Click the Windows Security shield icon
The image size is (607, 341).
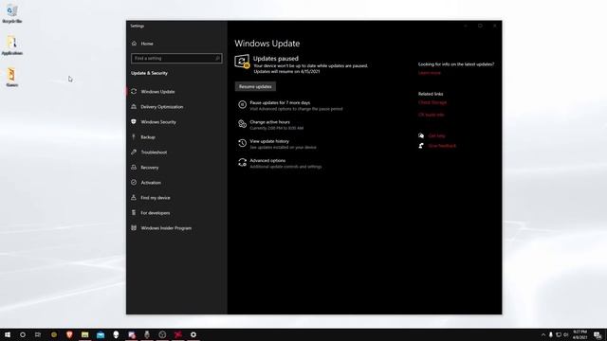pos(134,121)
